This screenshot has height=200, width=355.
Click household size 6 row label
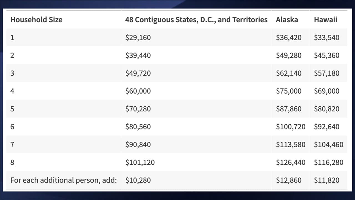[12, 127]
